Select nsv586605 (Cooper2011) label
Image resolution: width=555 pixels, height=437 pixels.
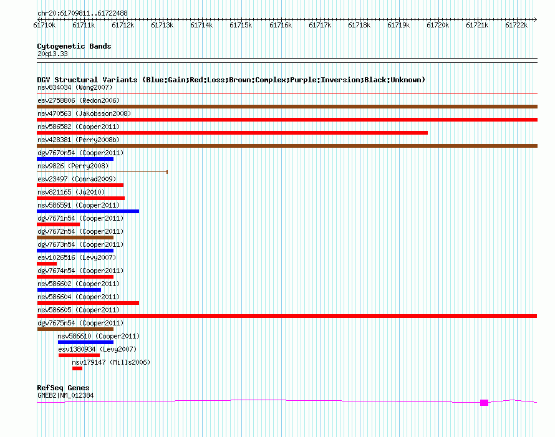(x=79, y=310)
